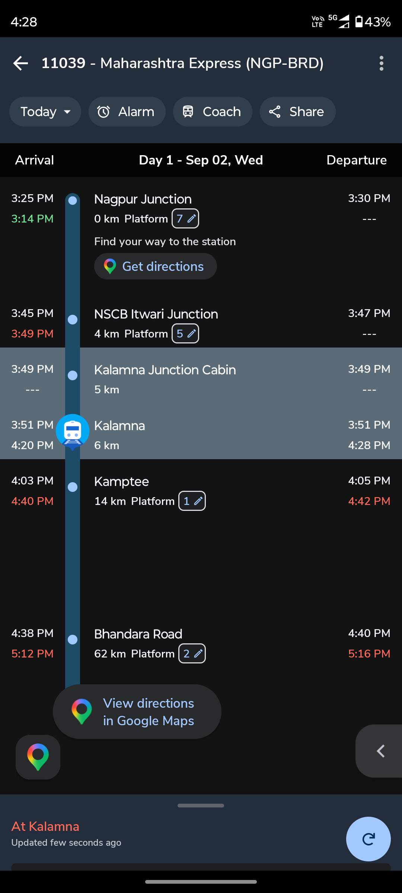
Task: Open View directions in Google Maps
Action: pyautogui.click(x=137, y=711)
